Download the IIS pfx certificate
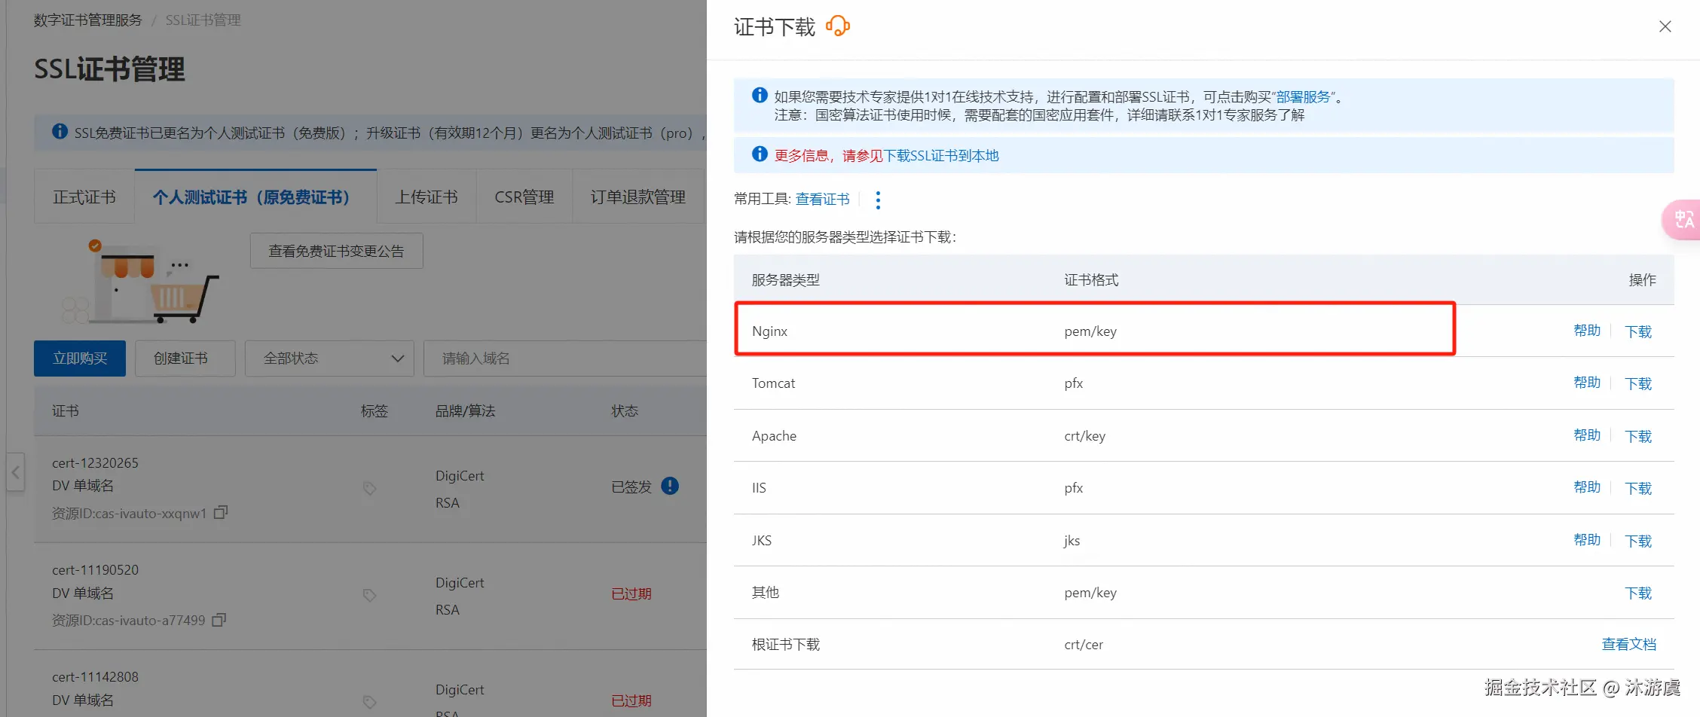This screenshot has height=717, width=1700. click(1638, 488)
